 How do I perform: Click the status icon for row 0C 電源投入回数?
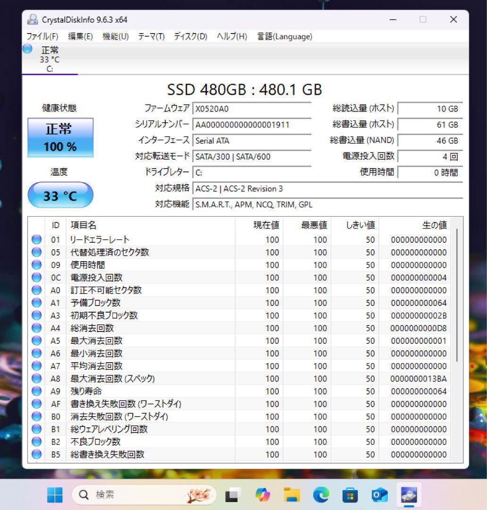(x=36, y=278)
